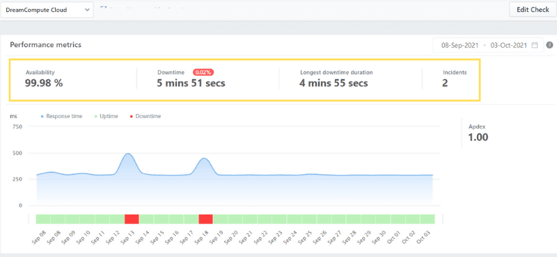Toggle the Uptime legend series

tap(106, 116)
